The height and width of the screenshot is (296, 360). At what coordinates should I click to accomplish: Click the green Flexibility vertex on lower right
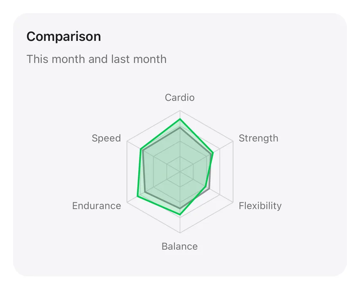coord(206,186)
